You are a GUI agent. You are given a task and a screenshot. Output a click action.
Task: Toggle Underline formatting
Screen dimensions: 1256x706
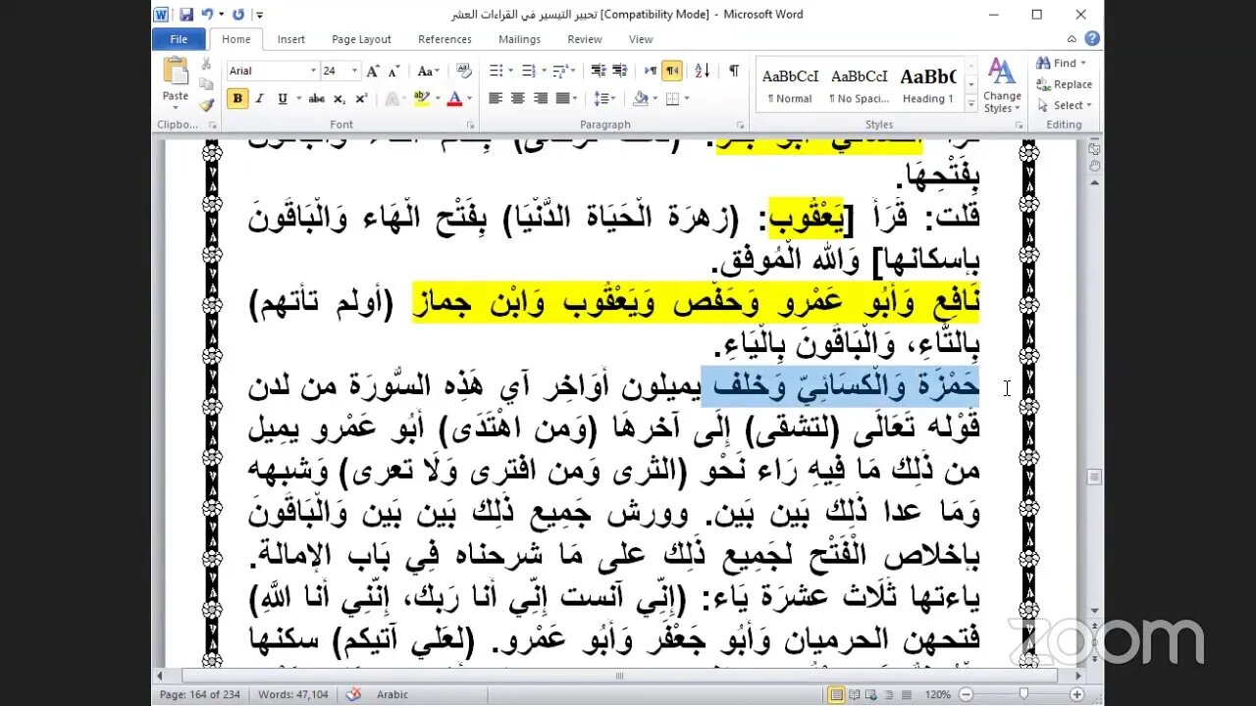(x=283, y=98)
